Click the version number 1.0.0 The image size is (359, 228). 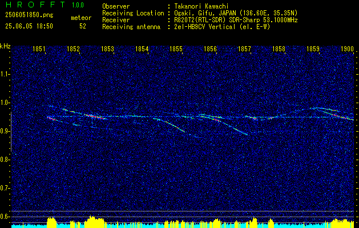[x=78, y=5]
